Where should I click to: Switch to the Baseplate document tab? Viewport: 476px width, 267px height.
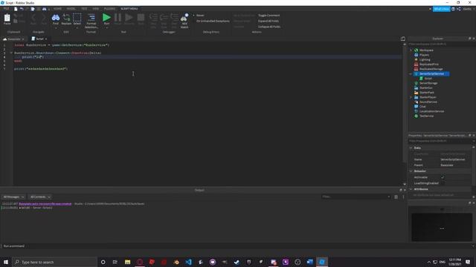[x=13, y=39]
